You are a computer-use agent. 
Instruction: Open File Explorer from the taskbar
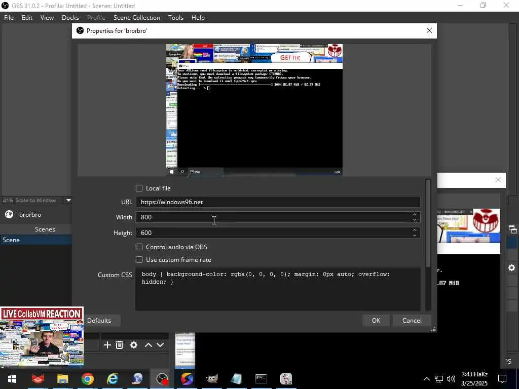[x=62, y=379]
